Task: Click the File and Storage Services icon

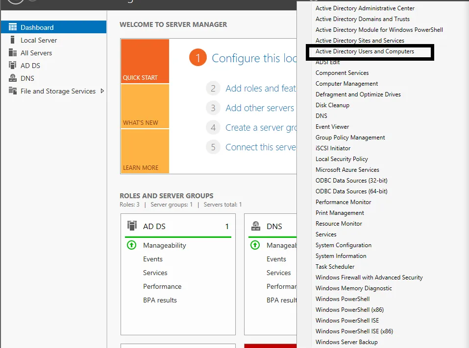Action: click(x=13, y=91)
